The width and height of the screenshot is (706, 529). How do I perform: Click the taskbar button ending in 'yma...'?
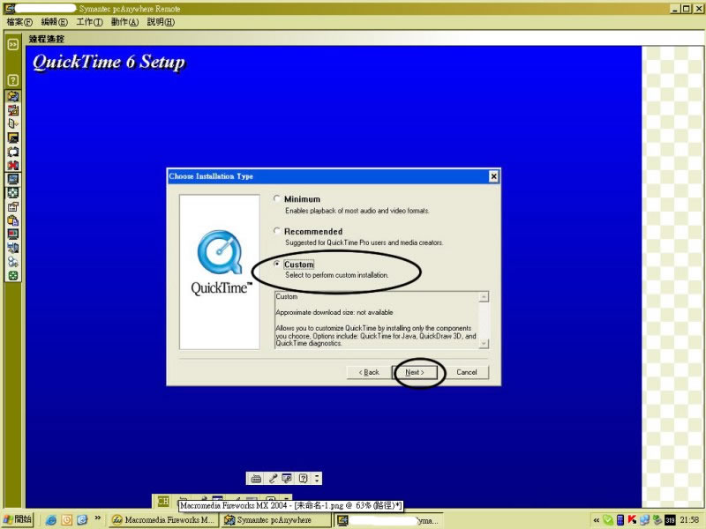[x=387, y=520]
